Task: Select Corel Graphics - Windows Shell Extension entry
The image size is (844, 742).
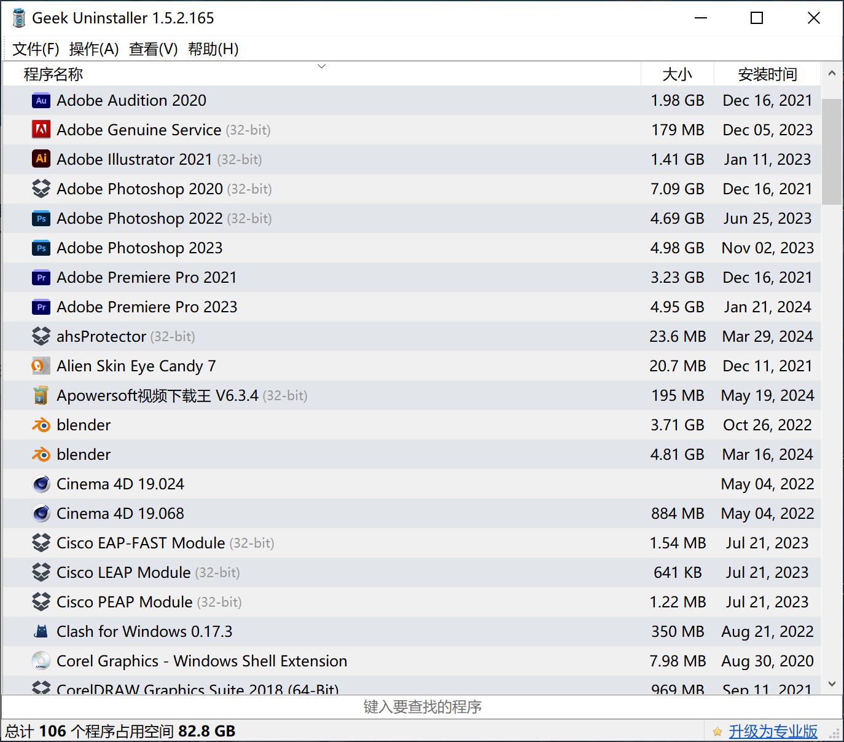Action: 412,661
